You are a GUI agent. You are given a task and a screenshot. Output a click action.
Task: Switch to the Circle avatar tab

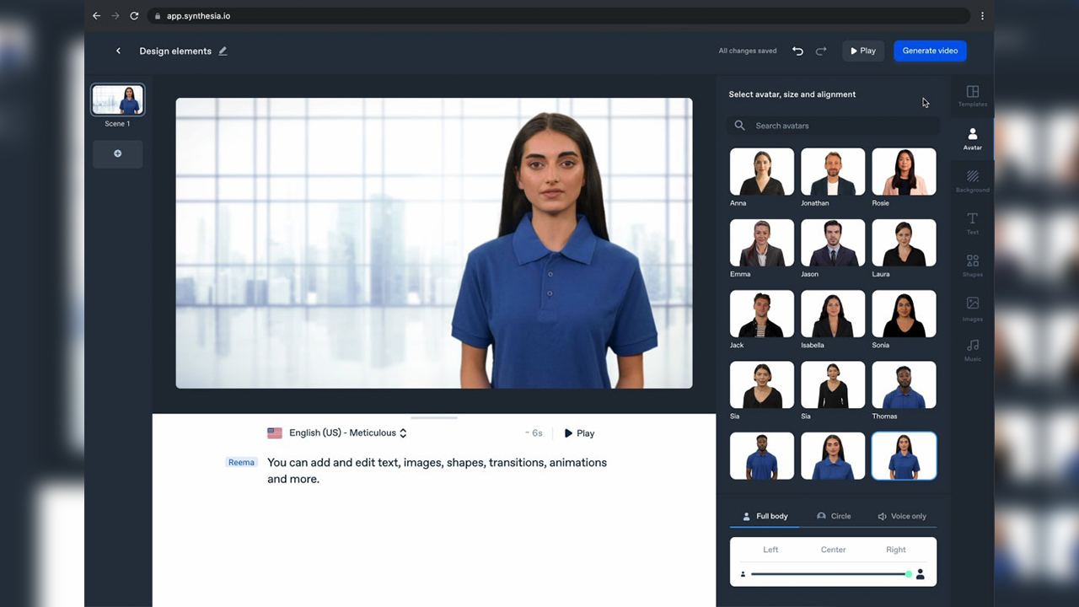click(834, 516)
